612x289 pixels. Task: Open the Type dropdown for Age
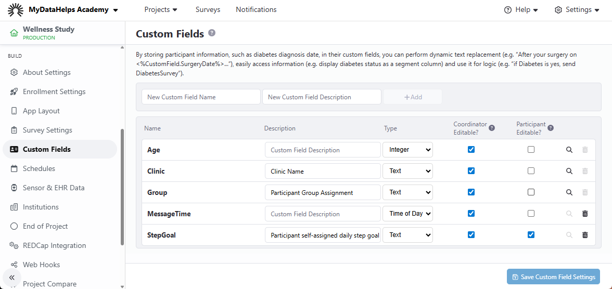point(407,150)
